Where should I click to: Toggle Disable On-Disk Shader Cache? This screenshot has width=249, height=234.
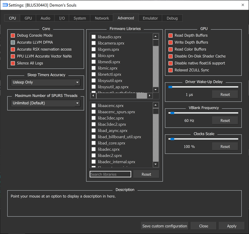tap(170, 56)
